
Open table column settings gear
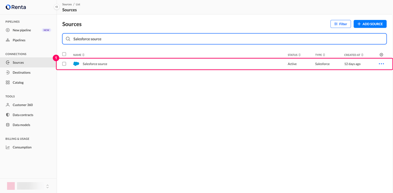(381, 55)
